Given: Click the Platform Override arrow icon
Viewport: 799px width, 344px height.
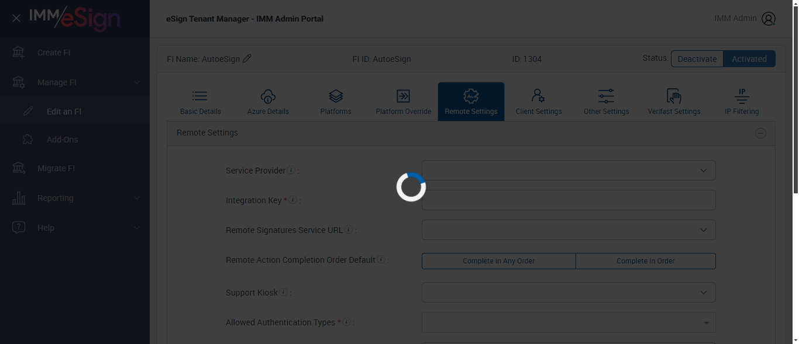Looking at the screenshot, I should (x=403, y=96).
